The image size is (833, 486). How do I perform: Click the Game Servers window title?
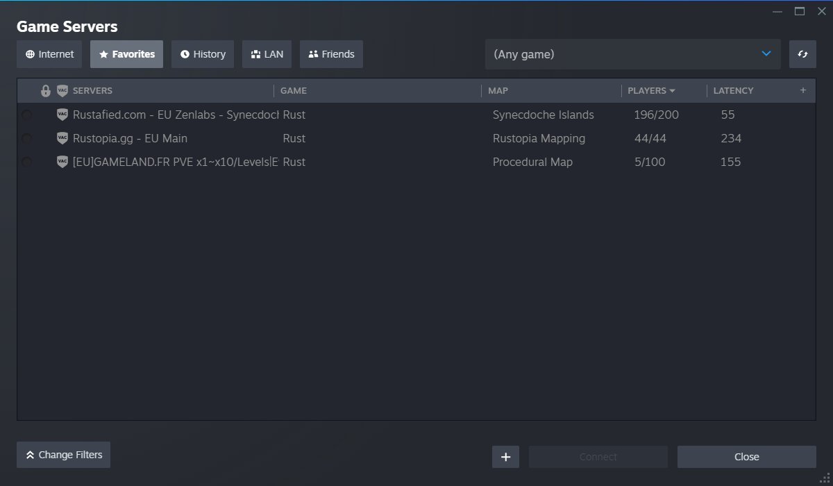[x=67, y=26]
